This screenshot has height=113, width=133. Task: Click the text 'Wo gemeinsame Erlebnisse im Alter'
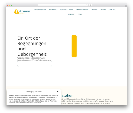click(x=31, y=58)
